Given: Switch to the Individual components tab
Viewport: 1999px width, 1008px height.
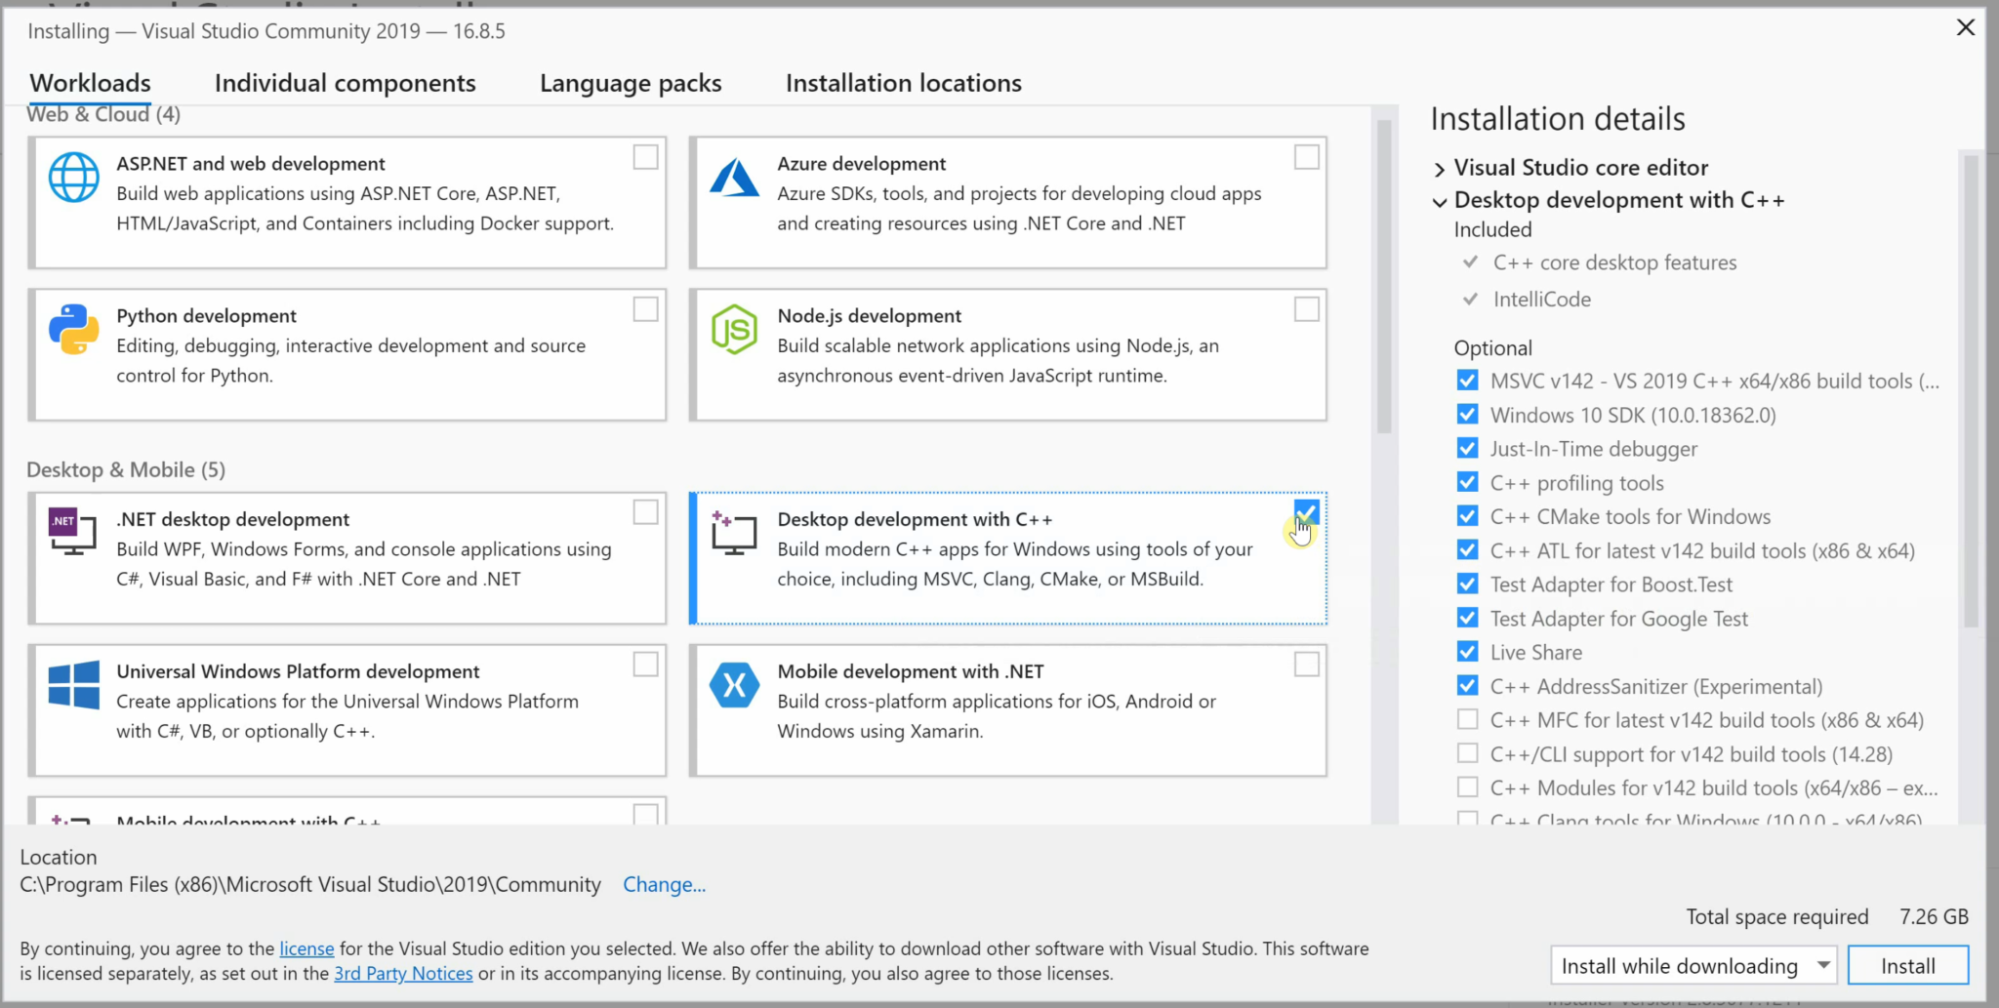Looking at the screenshot, I should click(345, 83).
